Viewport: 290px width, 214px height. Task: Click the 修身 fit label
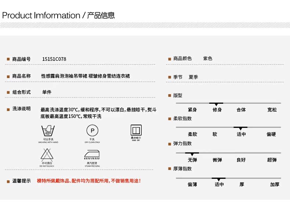click(x=217, y=110)
